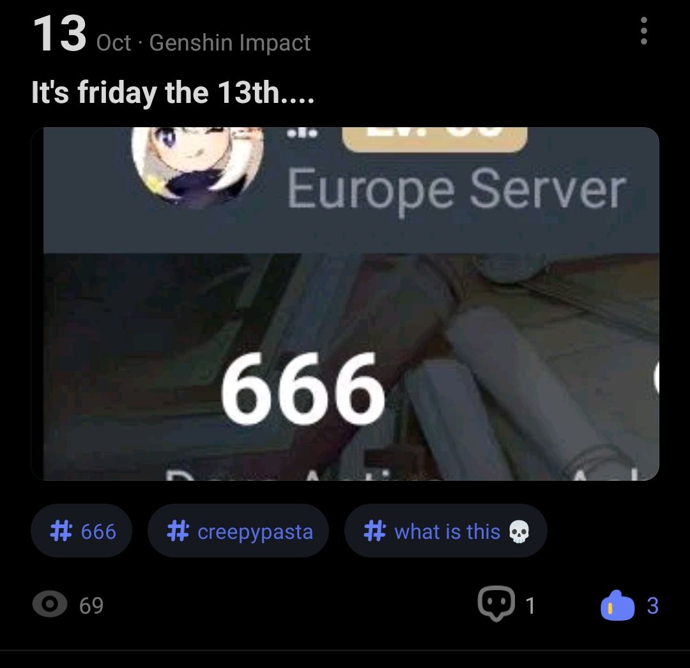690x668 pixels.
Task: Click the Europe Server text in image
Action: pos(456,189)
